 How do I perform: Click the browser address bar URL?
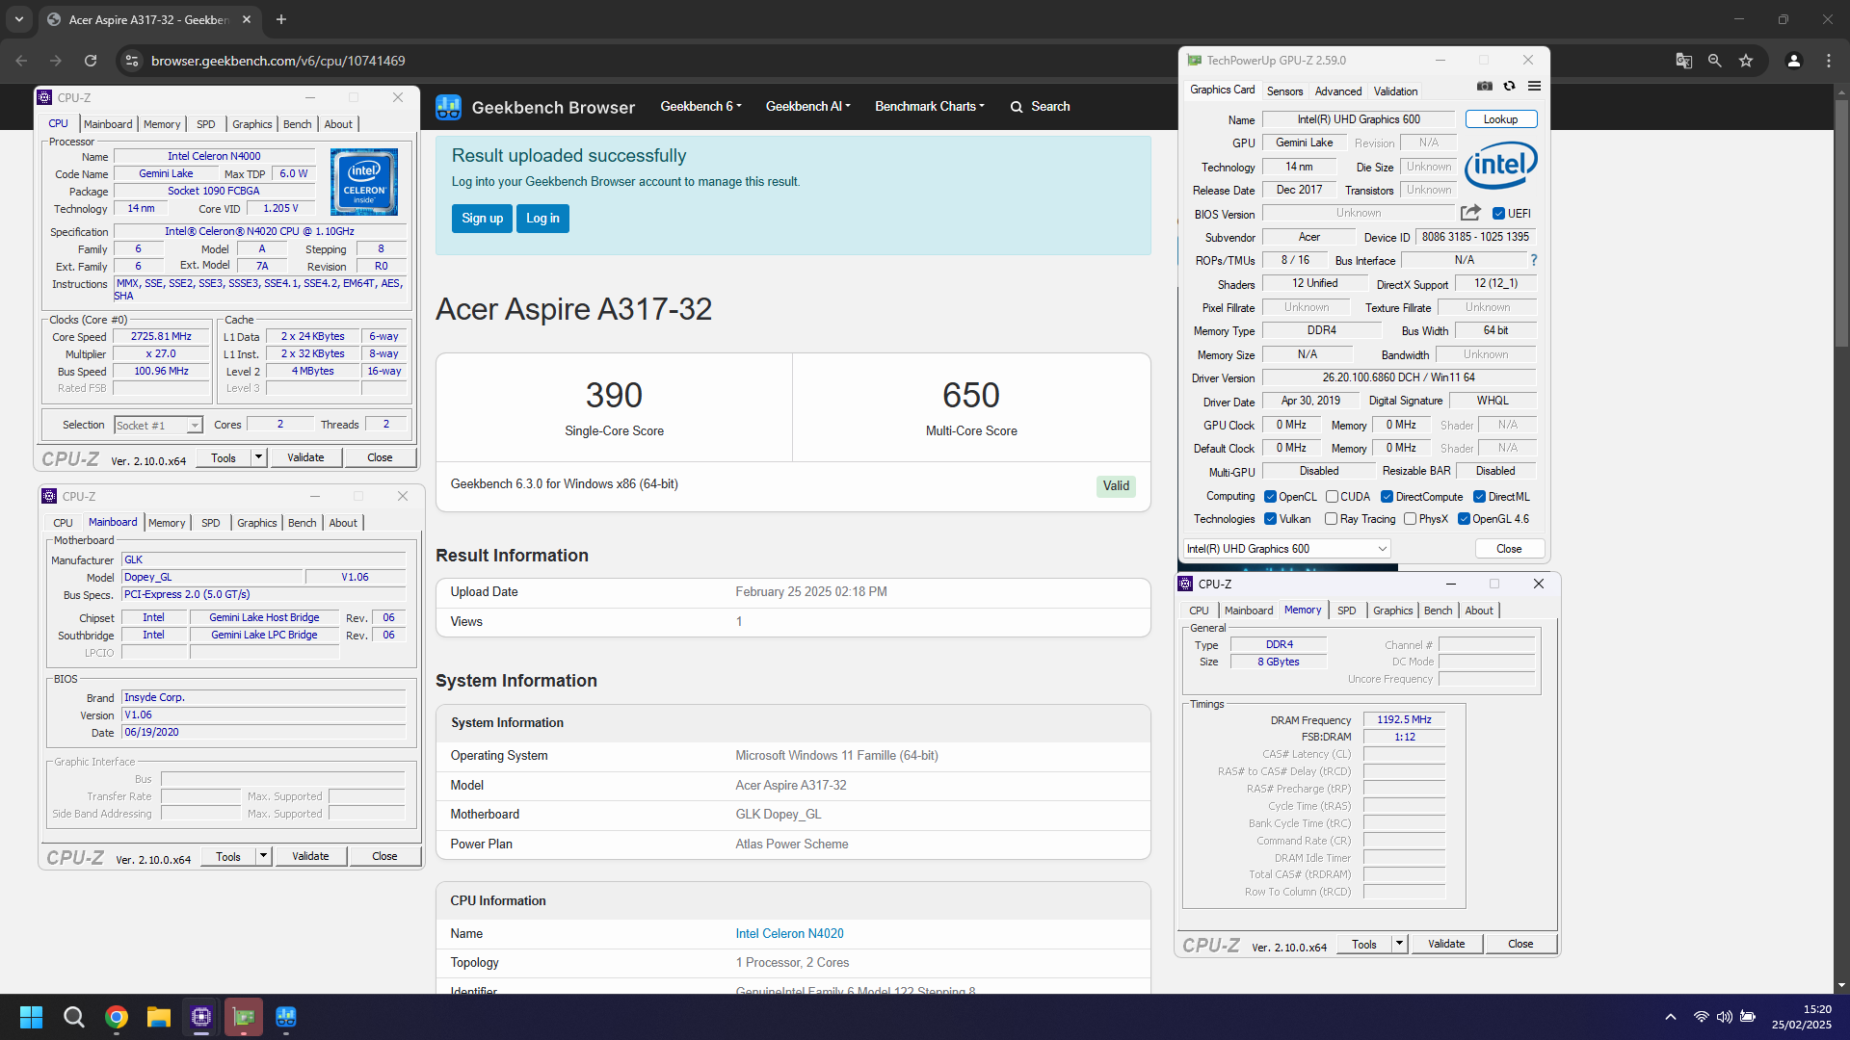click(x=277, y=61)
